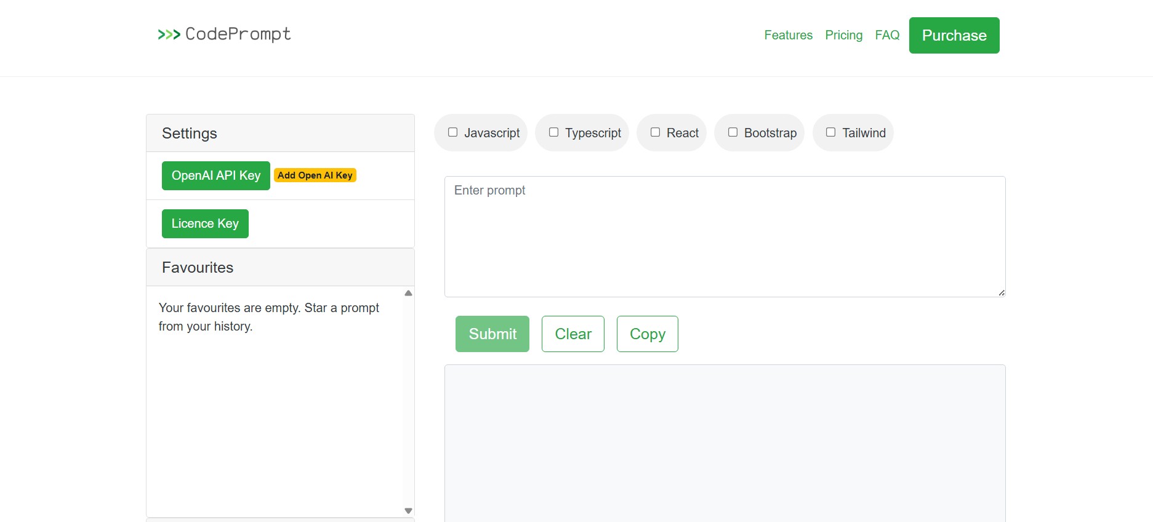
Task: Select the Tailwind checkbox
Action: point(831,132)
